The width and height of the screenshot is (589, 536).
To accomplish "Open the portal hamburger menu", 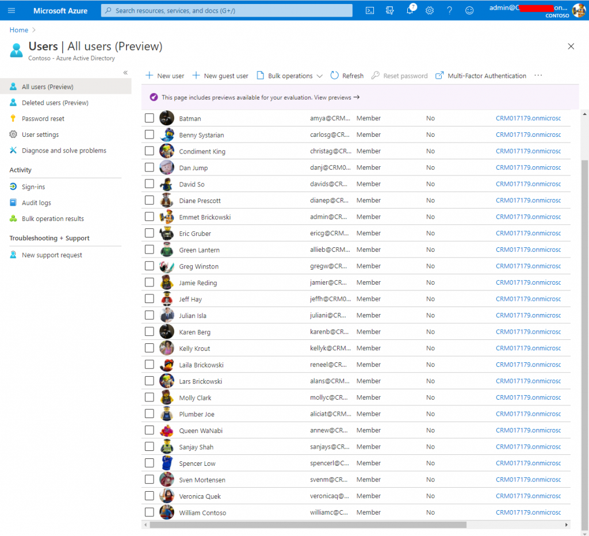I will pyautogui.click(x=12, y=10).
